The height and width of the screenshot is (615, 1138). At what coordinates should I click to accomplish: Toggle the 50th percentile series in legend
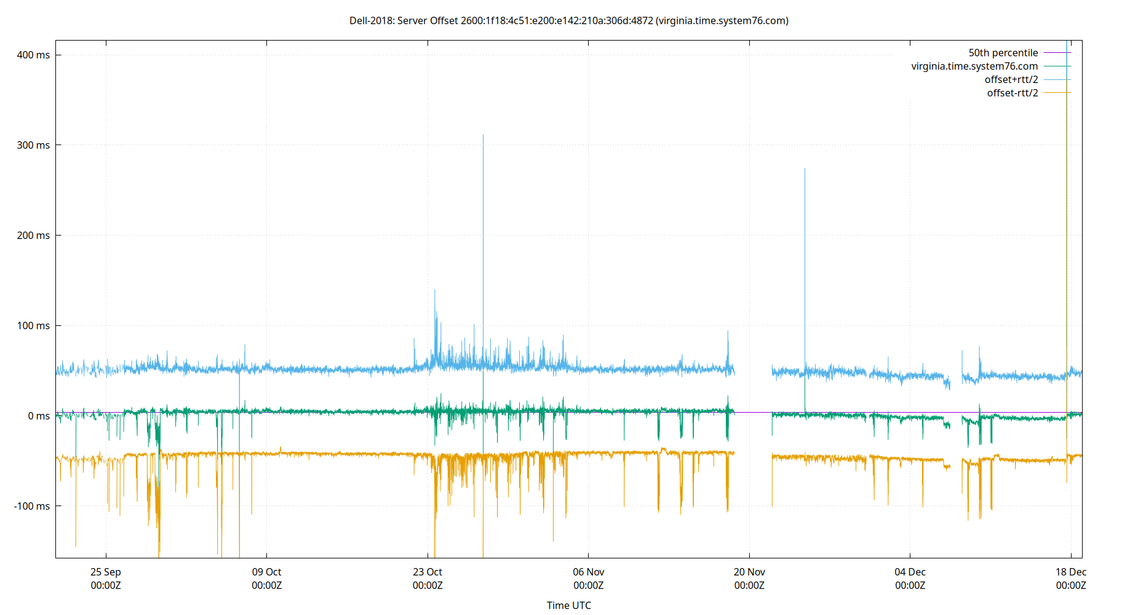tap(1003, 52)
